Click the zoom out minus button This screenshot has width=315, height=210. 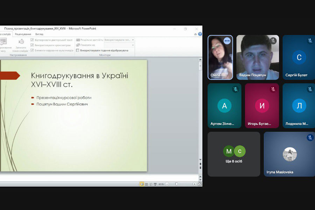[167, 184]
